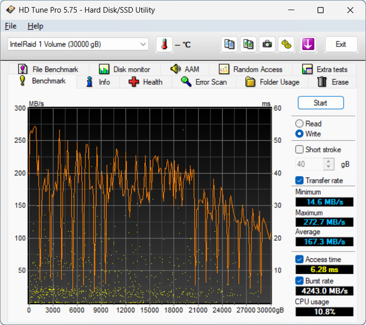Uncheck the Burst rate checkbox

pyautogui.click(x=299, y=281)
